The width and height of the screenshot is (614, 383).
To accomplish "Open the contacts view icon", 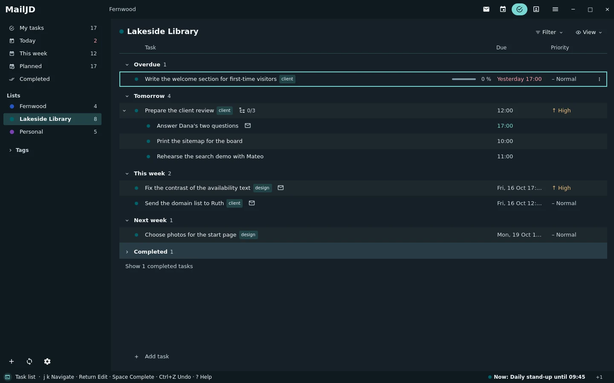I will click(x=536, y=9).
